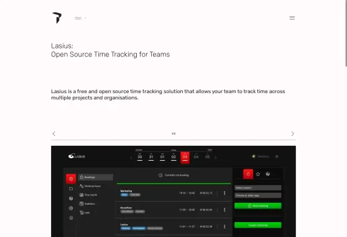
Task: Select day 05 in the date strip
Action: click(207, 157)
